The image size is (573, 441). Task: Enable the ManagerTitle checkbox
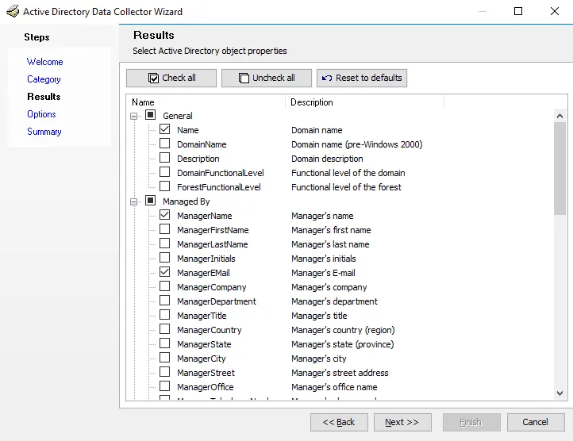165,314
